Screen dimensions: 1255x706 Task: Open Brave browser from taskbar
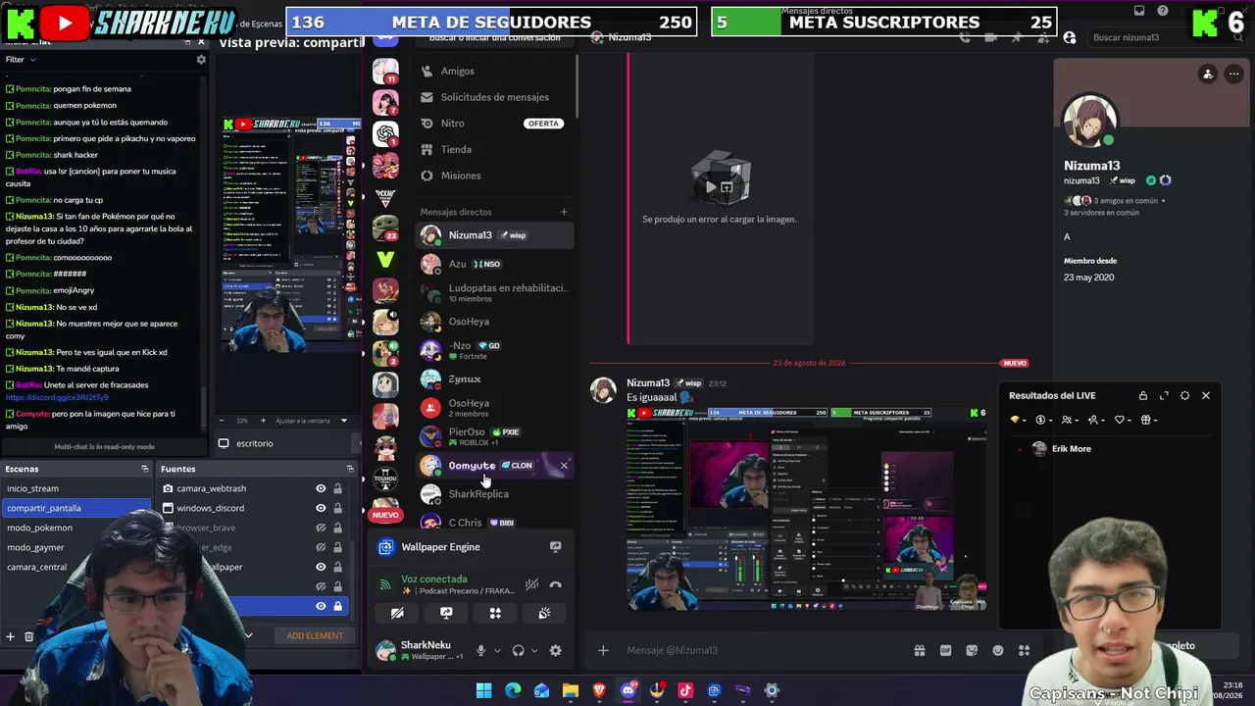coord(599,690)
